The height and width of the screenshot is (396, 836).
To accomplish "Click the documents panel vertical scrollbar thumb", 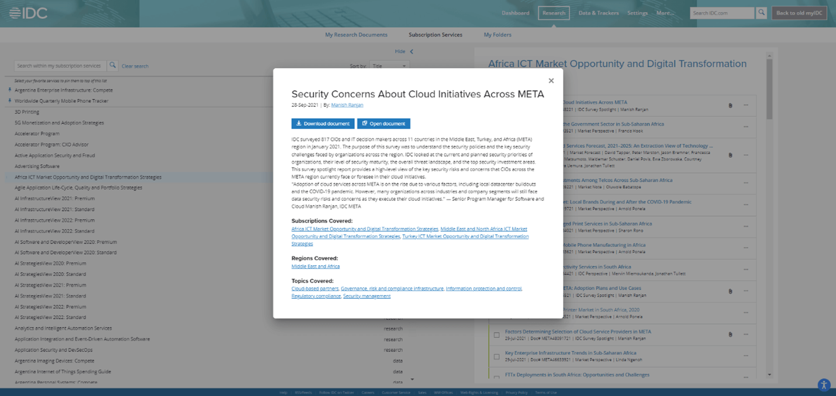I will tap(769, 89).
